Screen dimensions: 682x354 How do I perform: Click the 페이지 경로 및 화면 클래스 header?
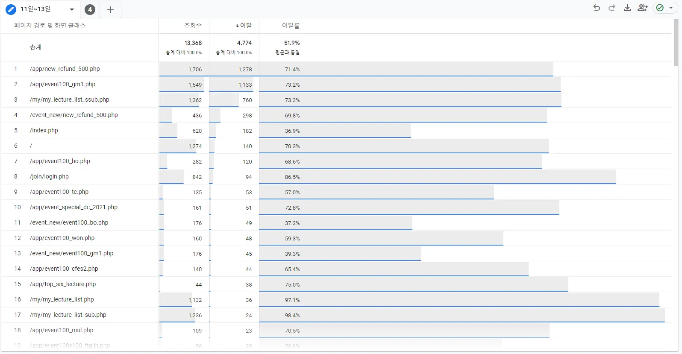pyautogui.click(x=50, y=26)
